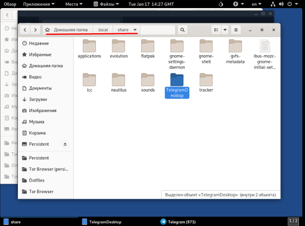Viewport: 305px width, 226px height.
Task: Open the search in file manager
Action: [182, 30]
